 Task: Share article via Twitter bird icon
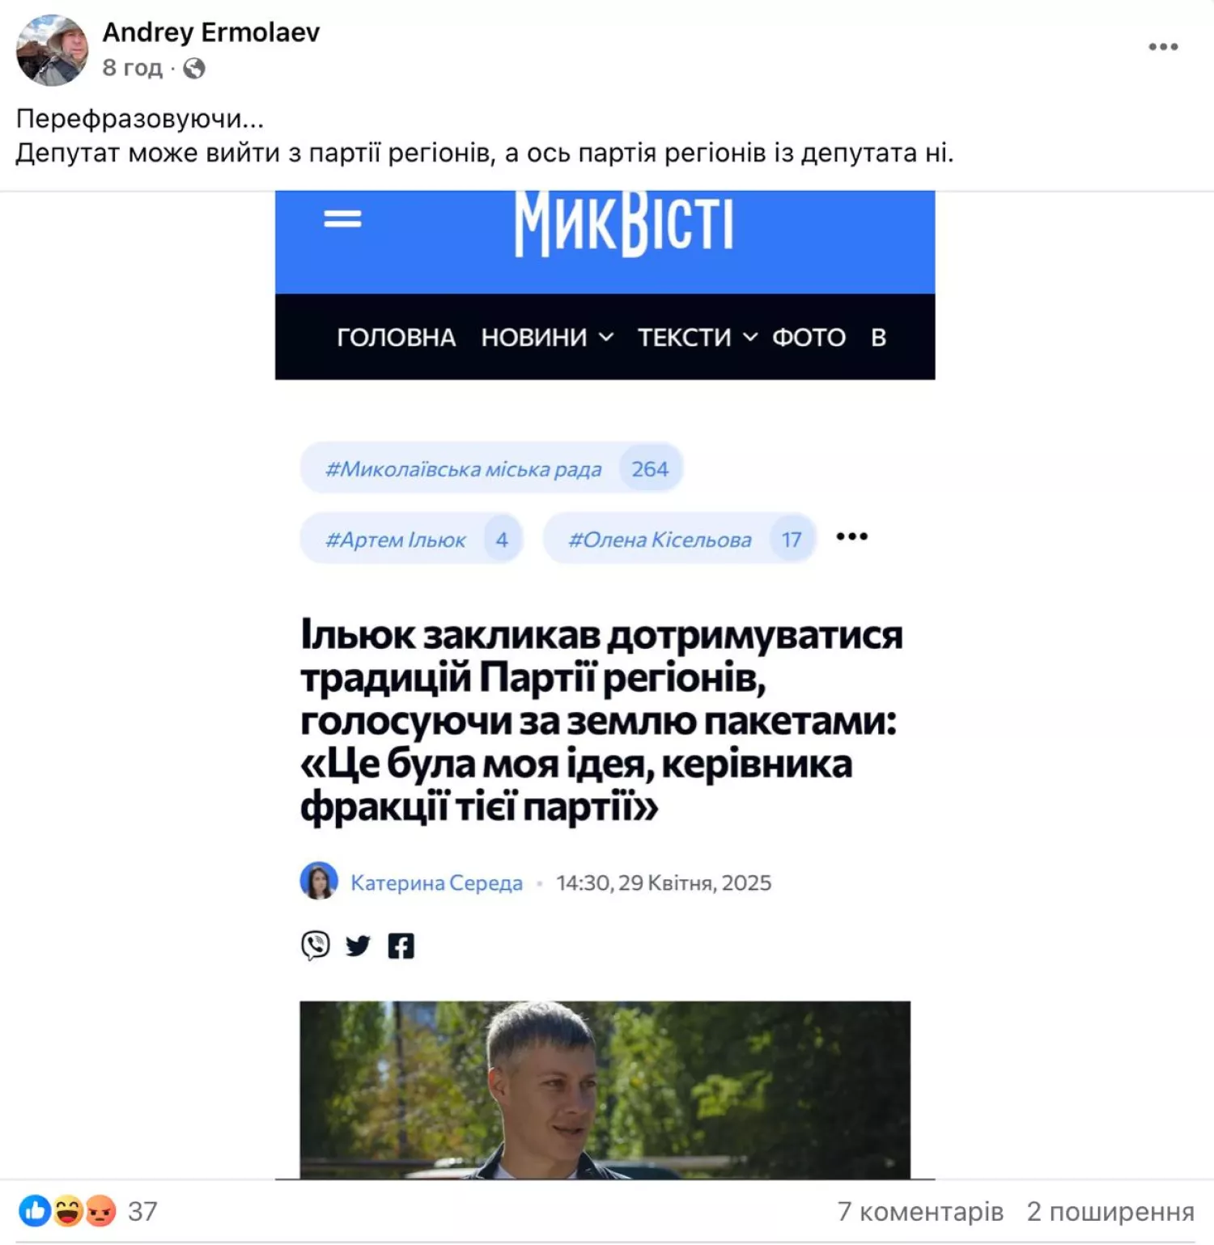pyautogui.click(x=358, y=945)
